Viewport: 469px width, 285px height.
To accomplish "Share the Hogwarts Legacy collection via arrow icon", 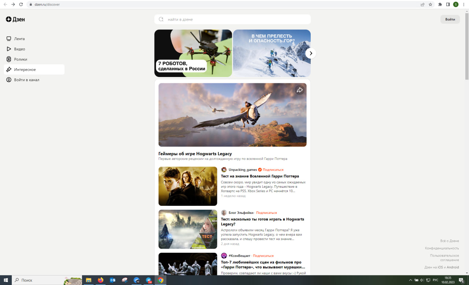I will point(300,90).
